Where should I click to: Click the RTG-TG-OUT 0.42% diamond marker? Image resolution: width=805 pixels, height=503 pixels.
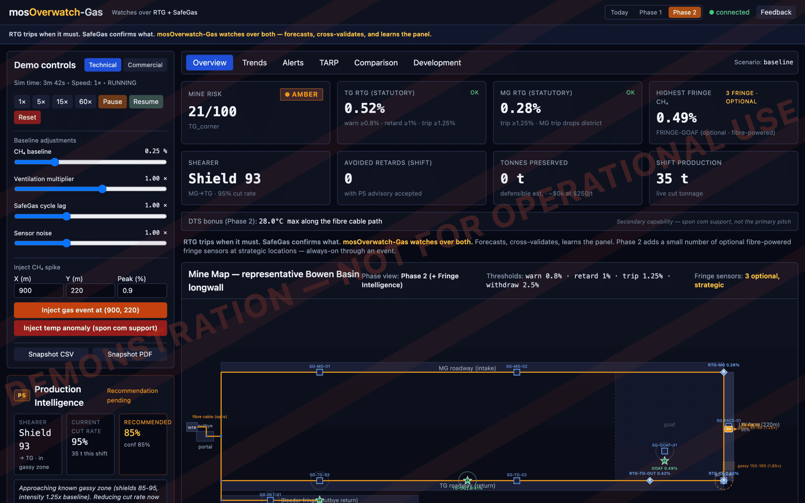650,480
